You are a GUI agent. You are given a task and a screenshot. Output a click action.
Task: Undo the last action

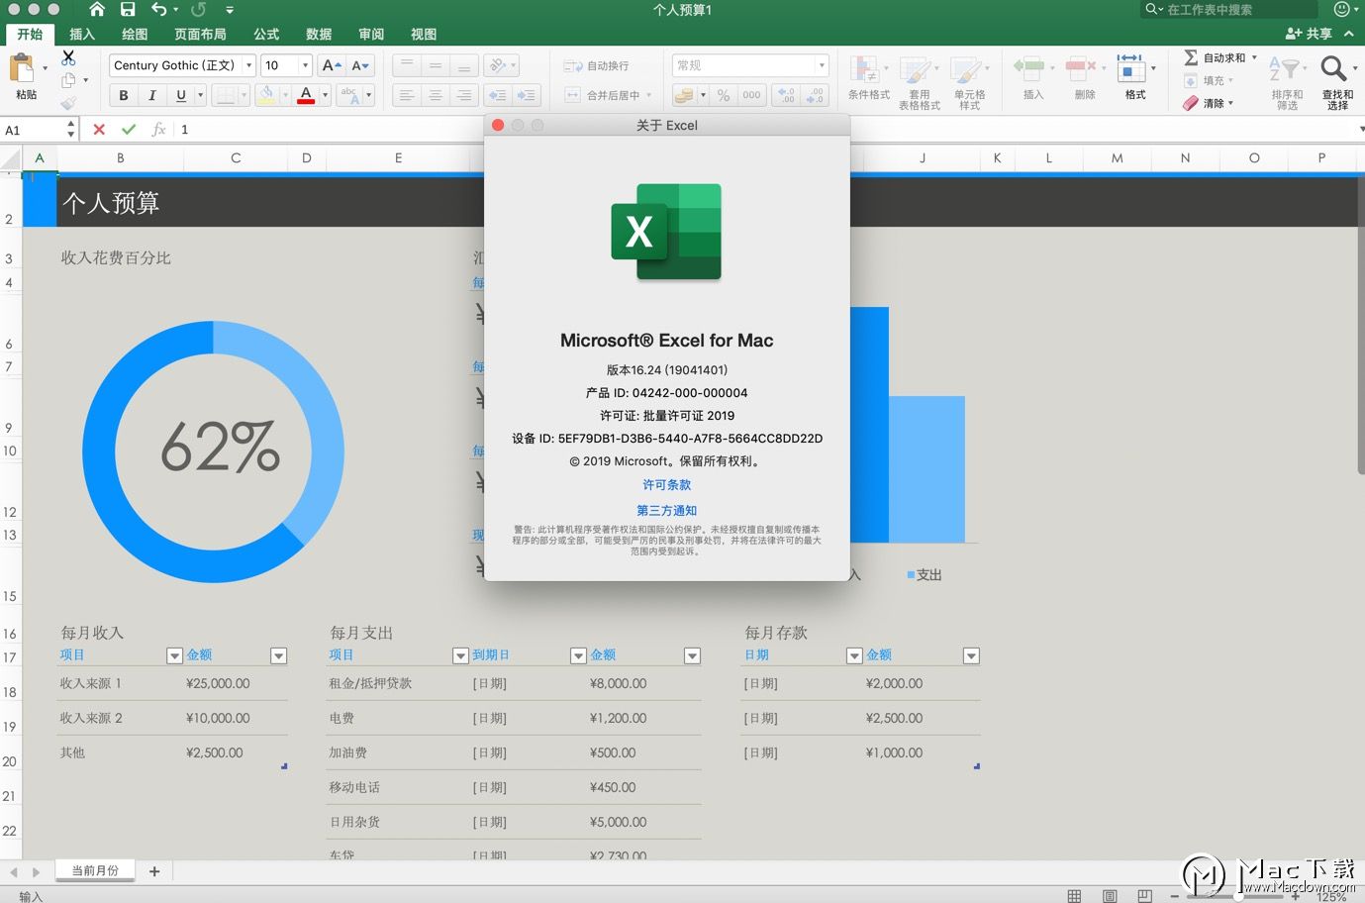(x=158, y=9)
